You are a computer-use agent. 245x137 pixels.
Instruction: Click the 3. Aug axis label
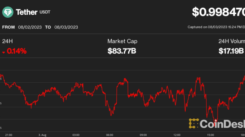click(42, 135)
